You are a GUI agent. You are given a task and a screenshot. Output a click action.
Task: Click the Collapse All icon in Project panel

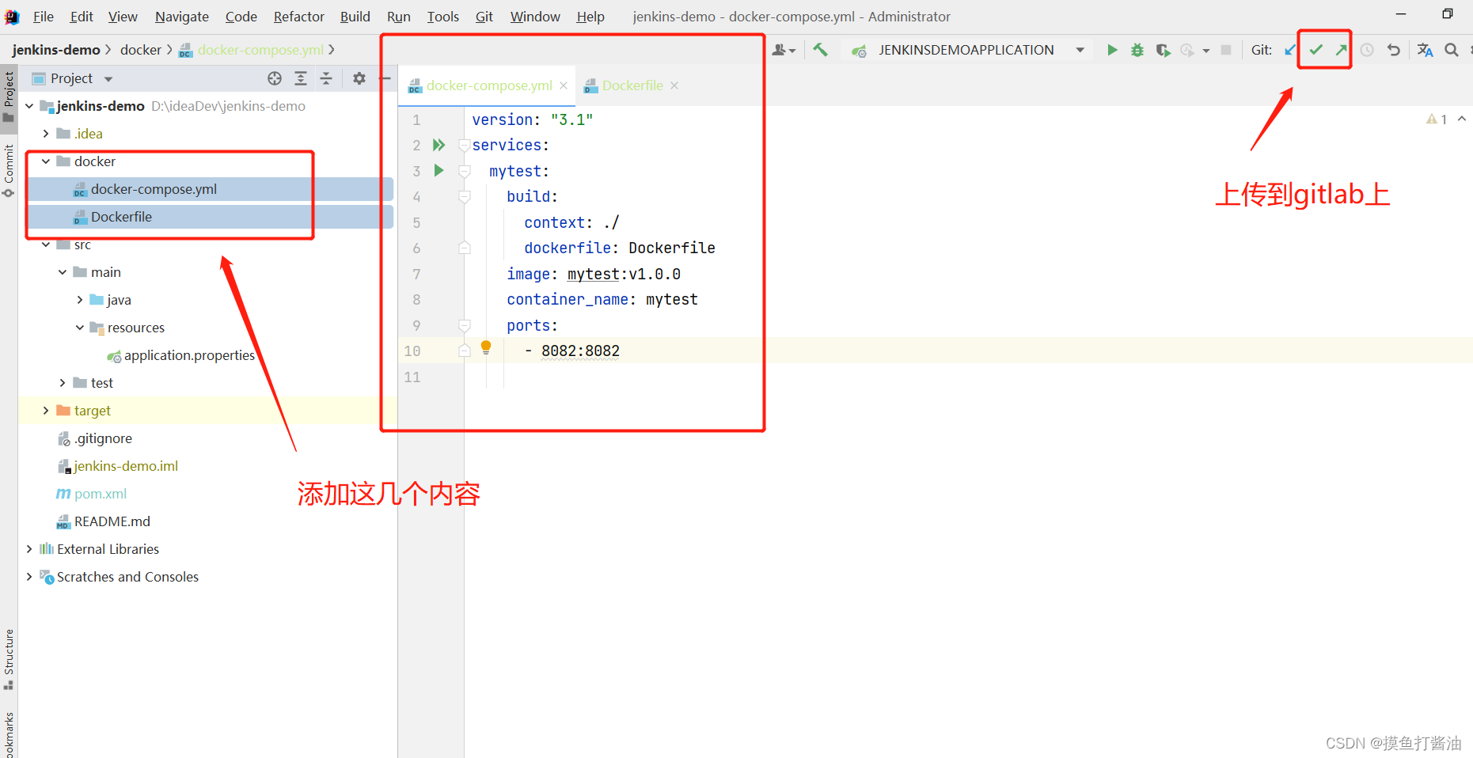tap(326, 78)
